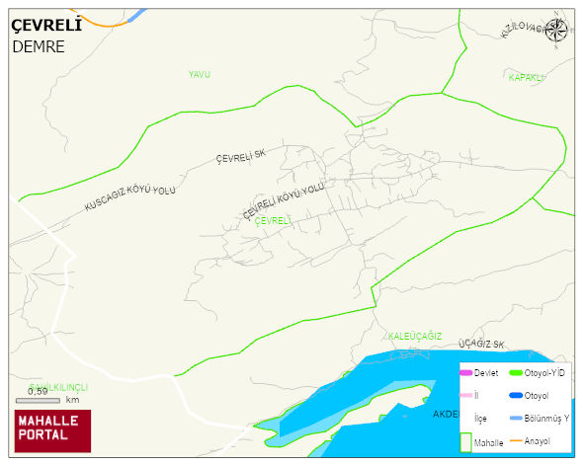Click the 0,59 km scale bar

point(38,401)
